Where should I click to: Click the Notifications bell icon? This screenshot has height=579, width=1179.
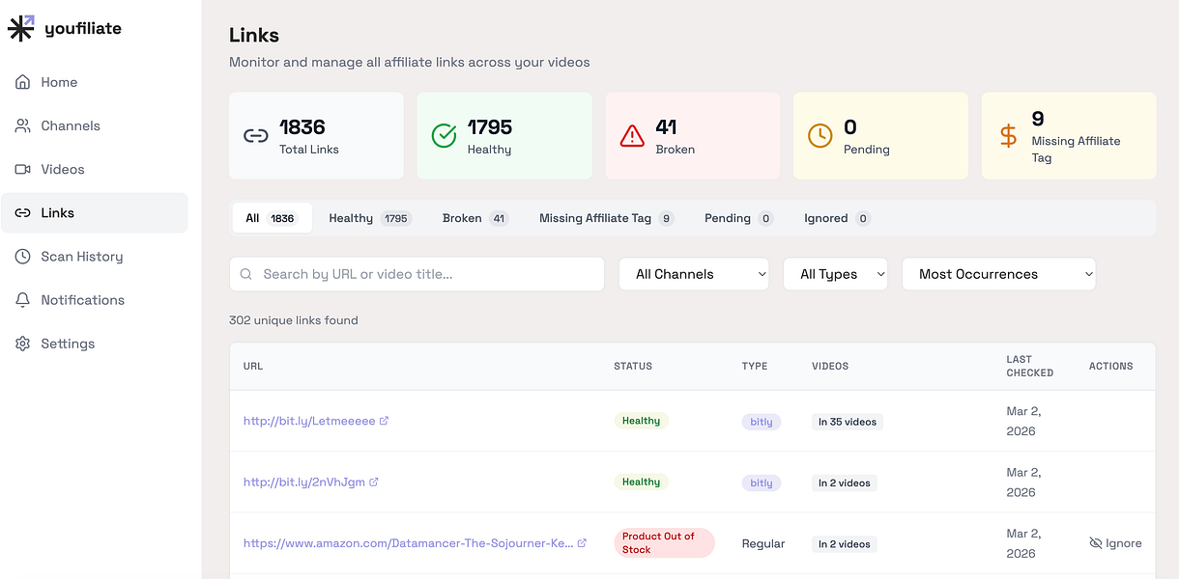point(23,300)
